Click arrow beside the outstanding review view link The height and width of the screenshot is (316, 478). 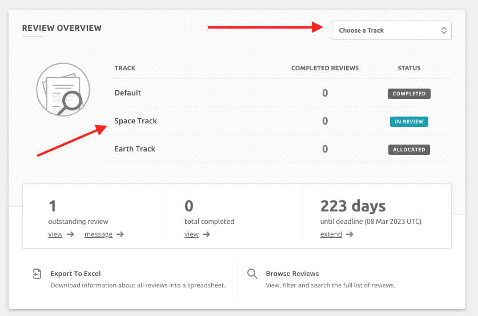pos(70,234)
